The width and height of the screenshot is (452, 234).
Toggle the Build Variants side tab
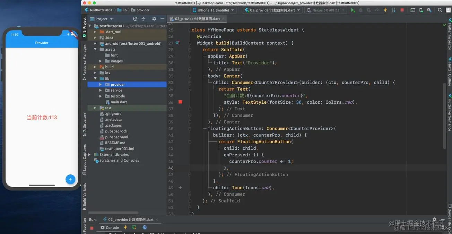click(x=84, y=197)
